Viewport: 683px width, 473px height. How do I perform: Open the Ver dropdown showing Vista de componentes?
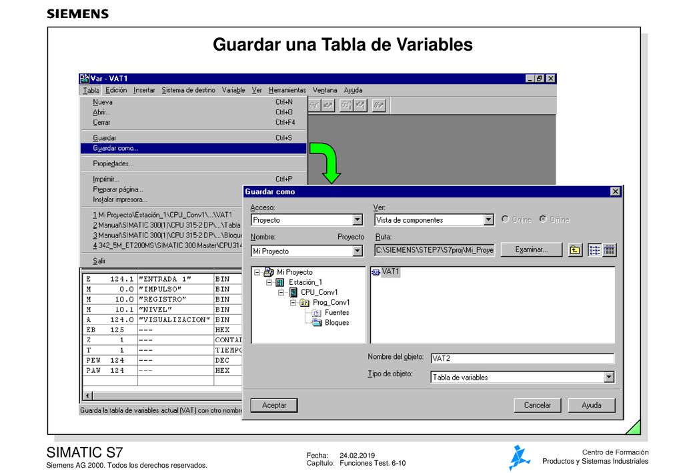click(x=488, y=220)
